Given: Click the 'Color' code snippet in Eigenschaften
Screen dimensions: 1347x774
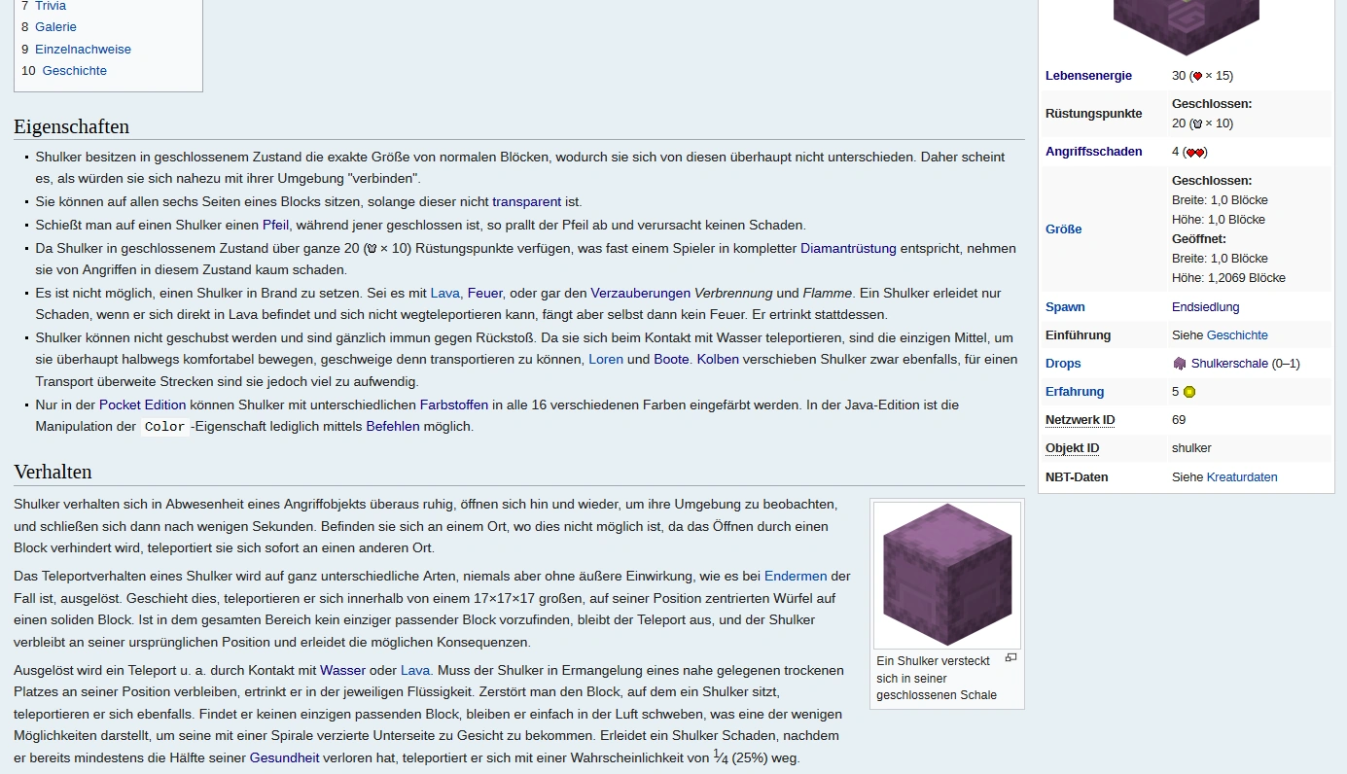Looking at the screenshot, I should click(x=164, y=427).
